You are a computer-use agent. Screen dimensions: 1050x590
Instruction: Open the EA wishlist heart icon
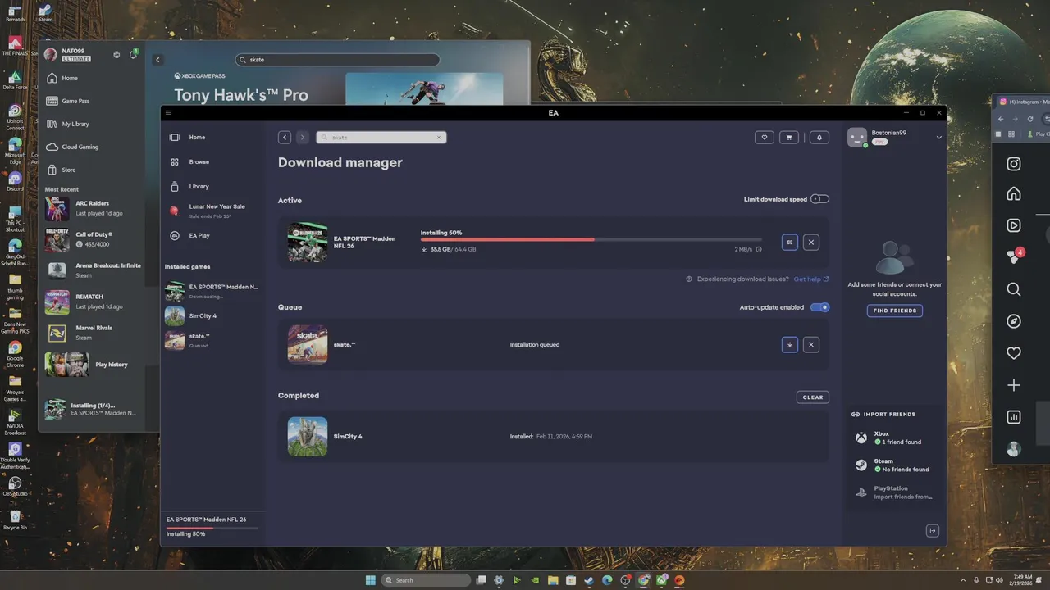[x=765, y=138]
